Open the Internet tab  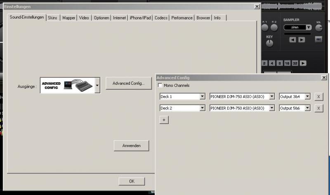(x=119, y=18)
